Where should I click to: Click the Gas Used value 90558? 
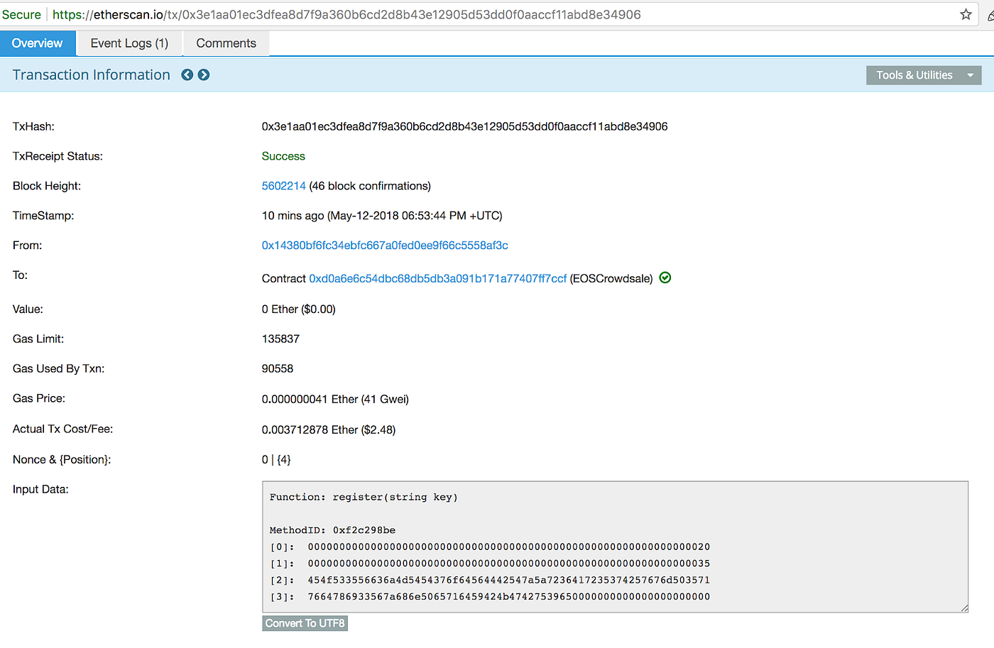pyautogui.click(x=278, y=369)
